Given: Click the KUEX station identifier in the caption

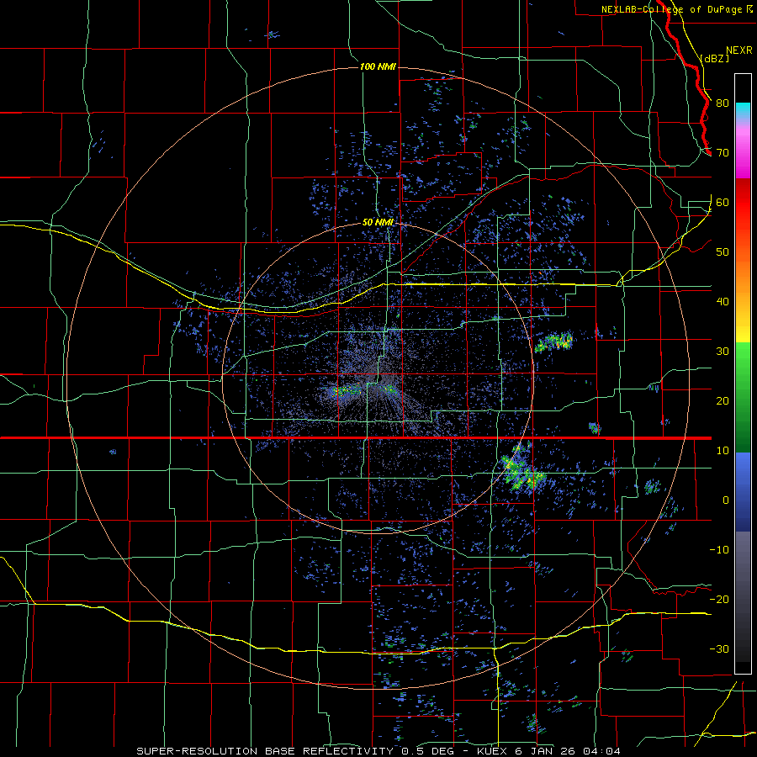Looking at the screenshot, I should pyautogui.click(x=494, y=751).
